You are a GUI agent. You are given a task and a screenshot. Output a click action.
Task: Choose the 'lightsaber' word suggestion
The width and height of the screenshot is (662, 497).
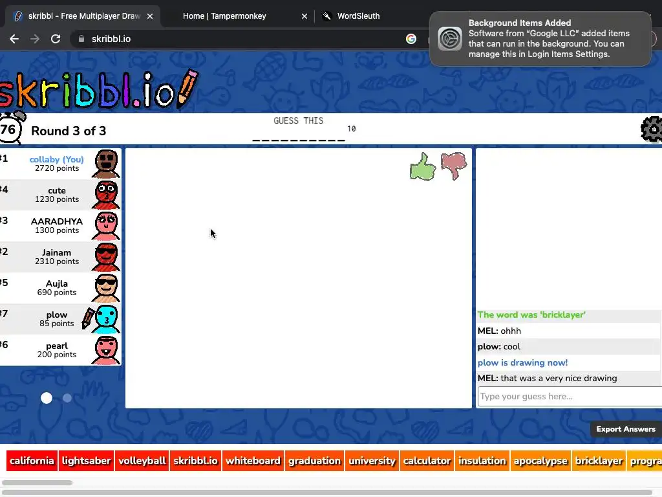(87, 461)
